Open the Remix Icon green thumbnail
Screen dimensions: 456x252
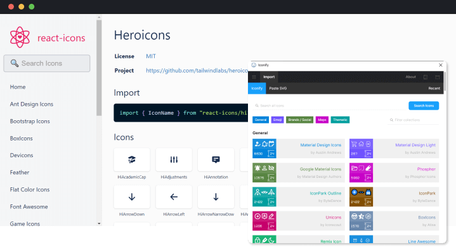(264, 239)
